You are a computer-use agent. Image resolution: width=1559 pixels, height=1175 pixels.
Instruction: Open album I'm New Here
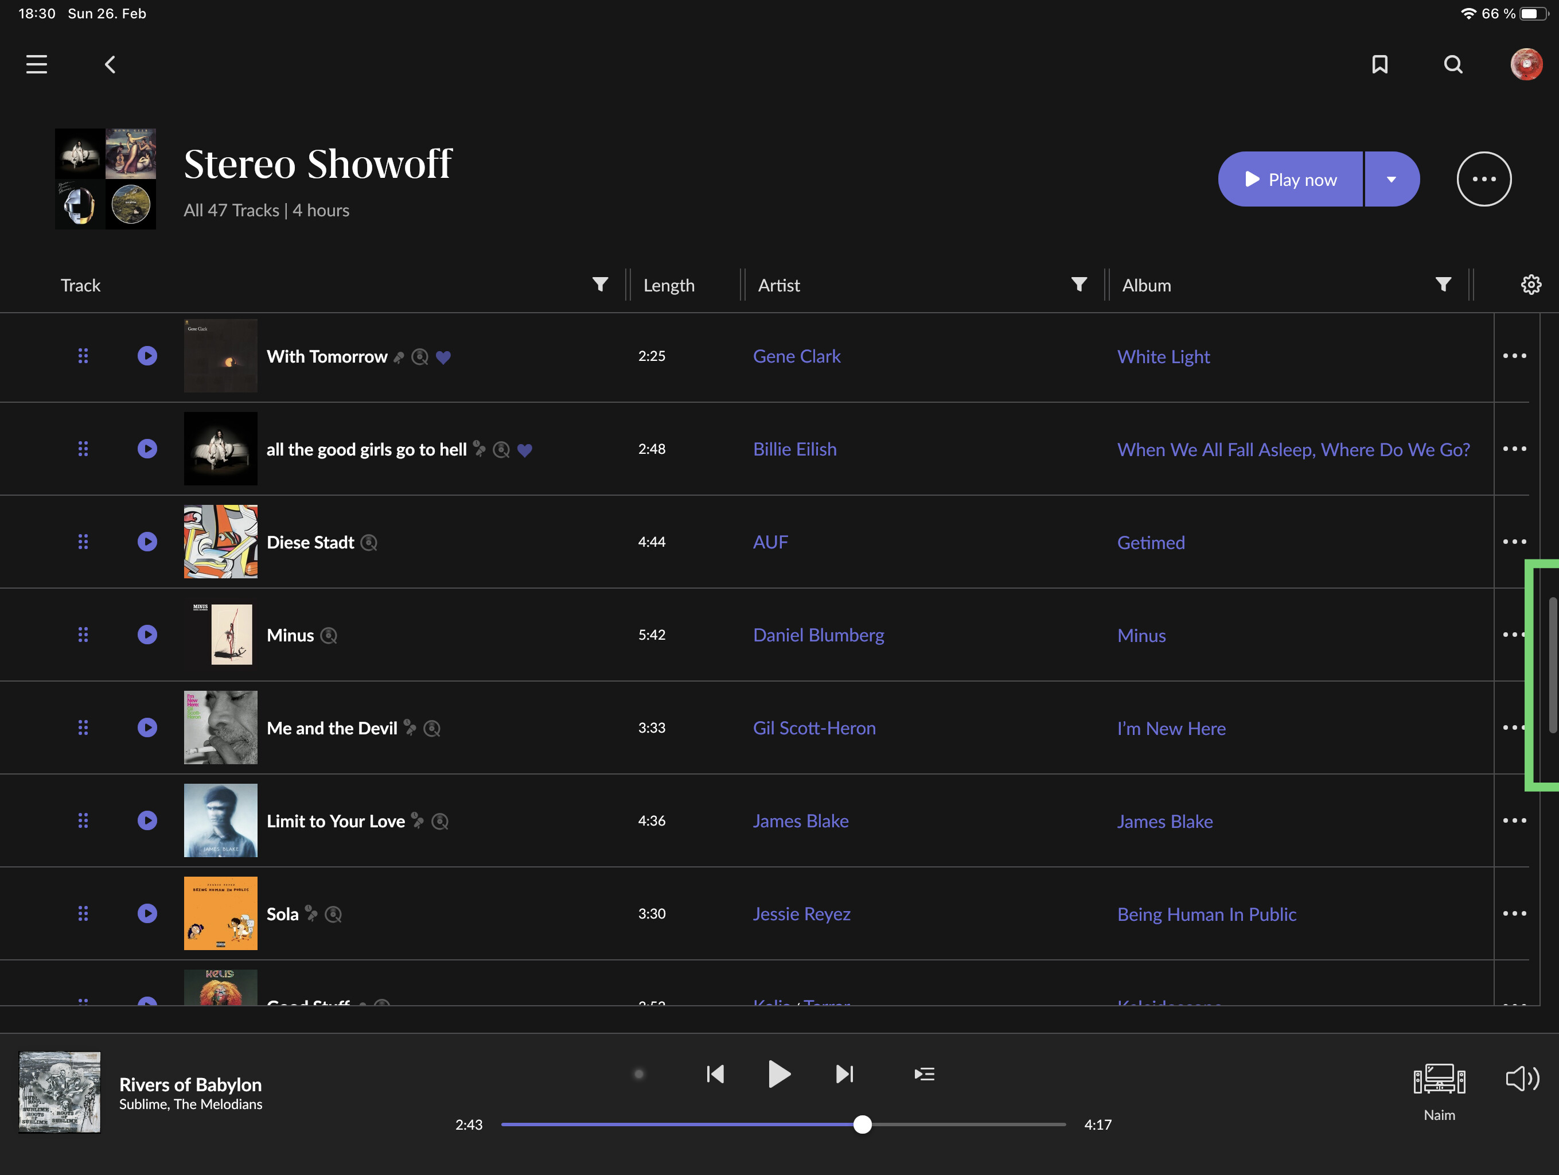pyautogui.click(x=1171, y=729)
